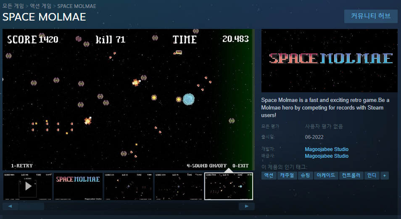This screenshot has height=219, width=401.
Task: Open the developer Magoojabee Studio link
Action: (x=327, y=149)
